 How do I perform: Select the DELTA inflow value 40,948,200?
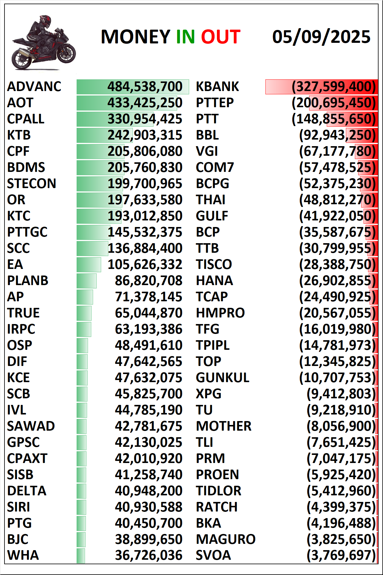tap(148, 491)
